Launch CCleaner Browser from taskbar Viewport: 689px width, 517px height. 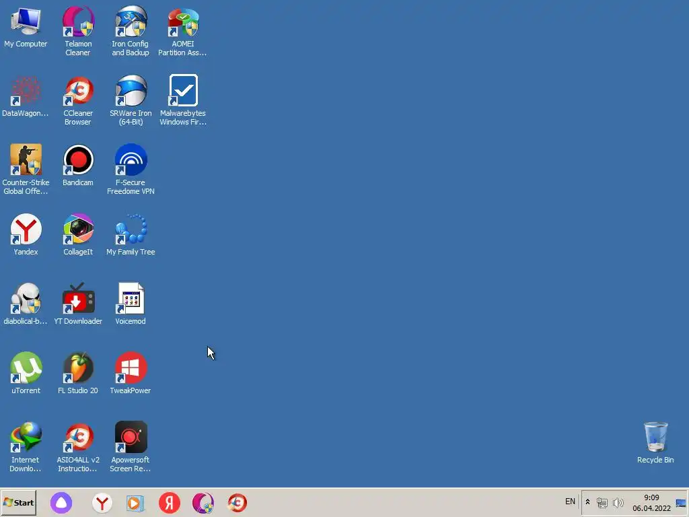click(238, 502)
